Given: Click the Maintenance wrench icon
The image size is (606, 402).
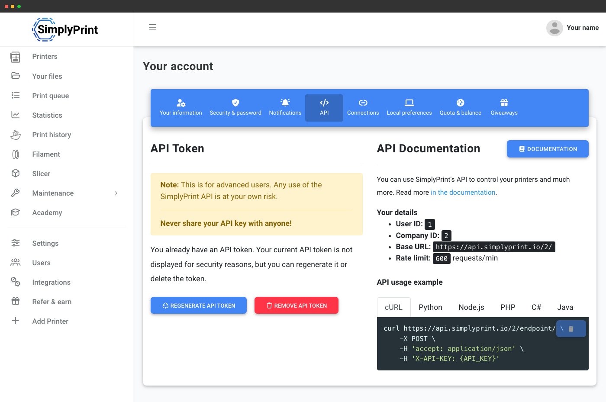Looking at the screenshot, I should [16, 193].
